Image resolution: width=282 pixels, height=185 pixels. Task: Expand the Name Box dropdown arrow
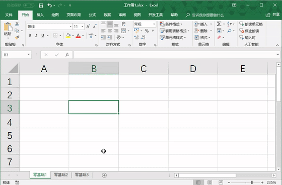[28, 55]
